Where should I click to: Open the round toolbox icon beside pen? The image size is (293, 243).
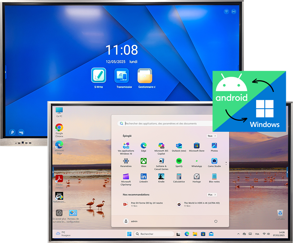pyautogui.click(x=21, y=132)
